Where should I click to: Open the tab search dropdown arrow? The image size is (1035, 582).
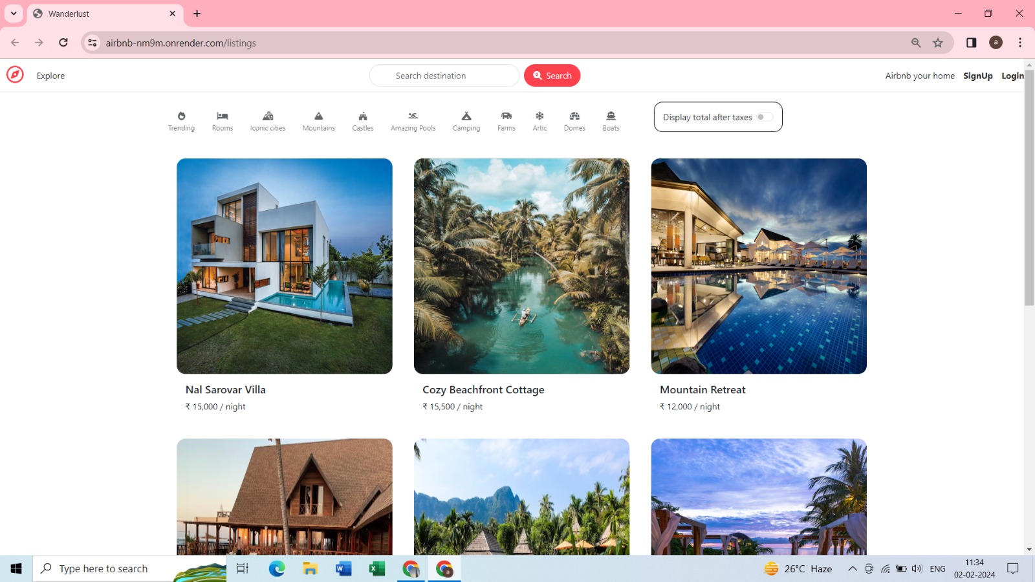pos(14,14)
